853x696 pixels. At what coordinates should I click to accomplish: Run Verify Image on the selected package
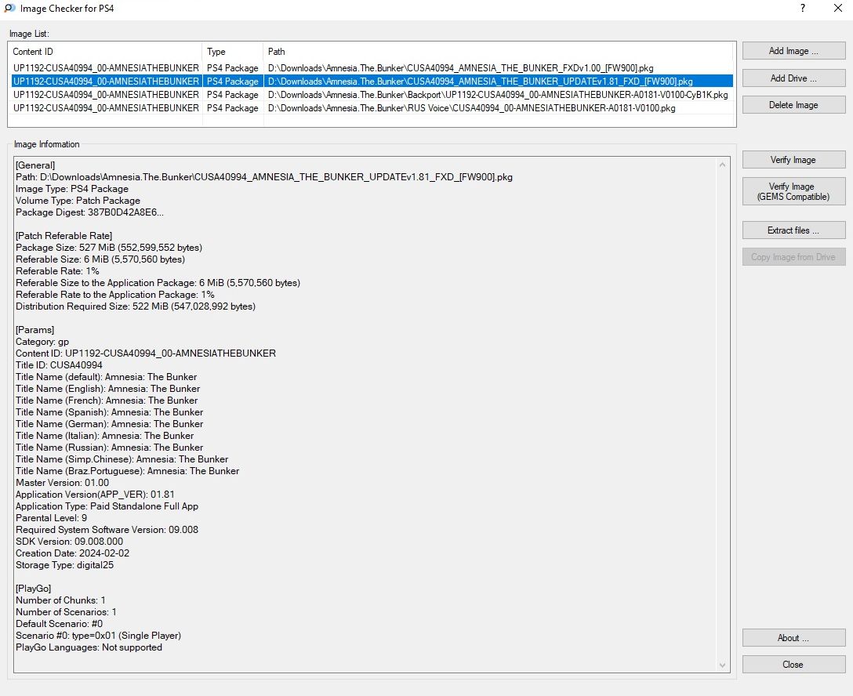793,160
